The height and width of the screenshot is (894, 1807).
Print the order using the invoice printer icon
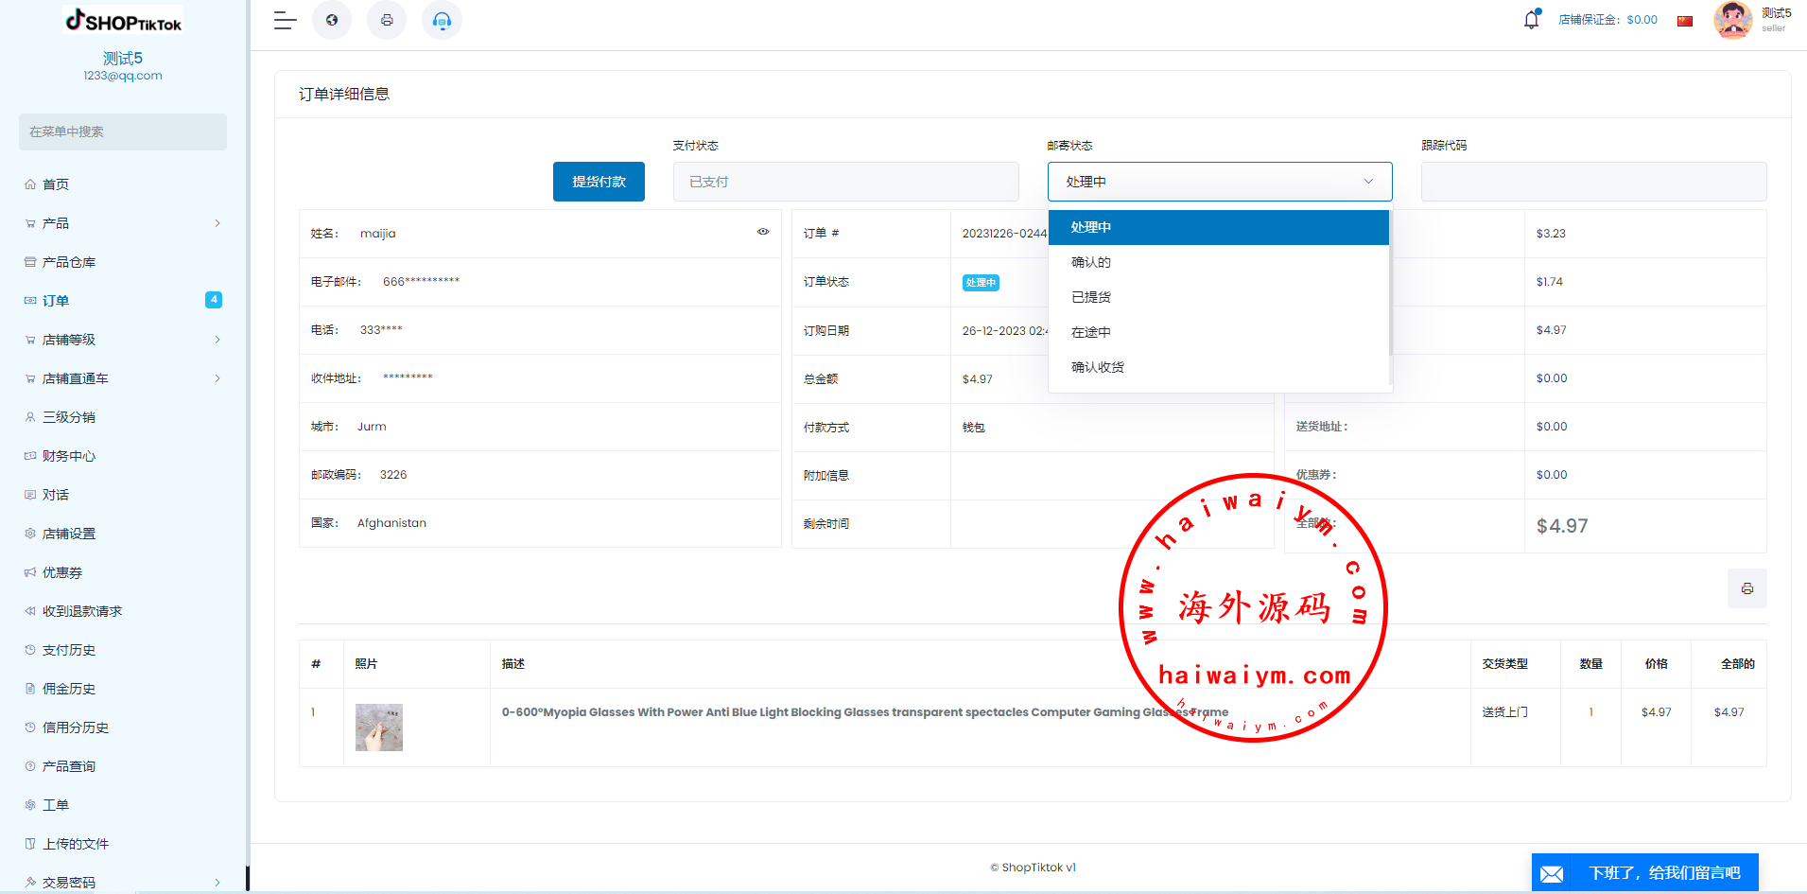[1746, 588]
